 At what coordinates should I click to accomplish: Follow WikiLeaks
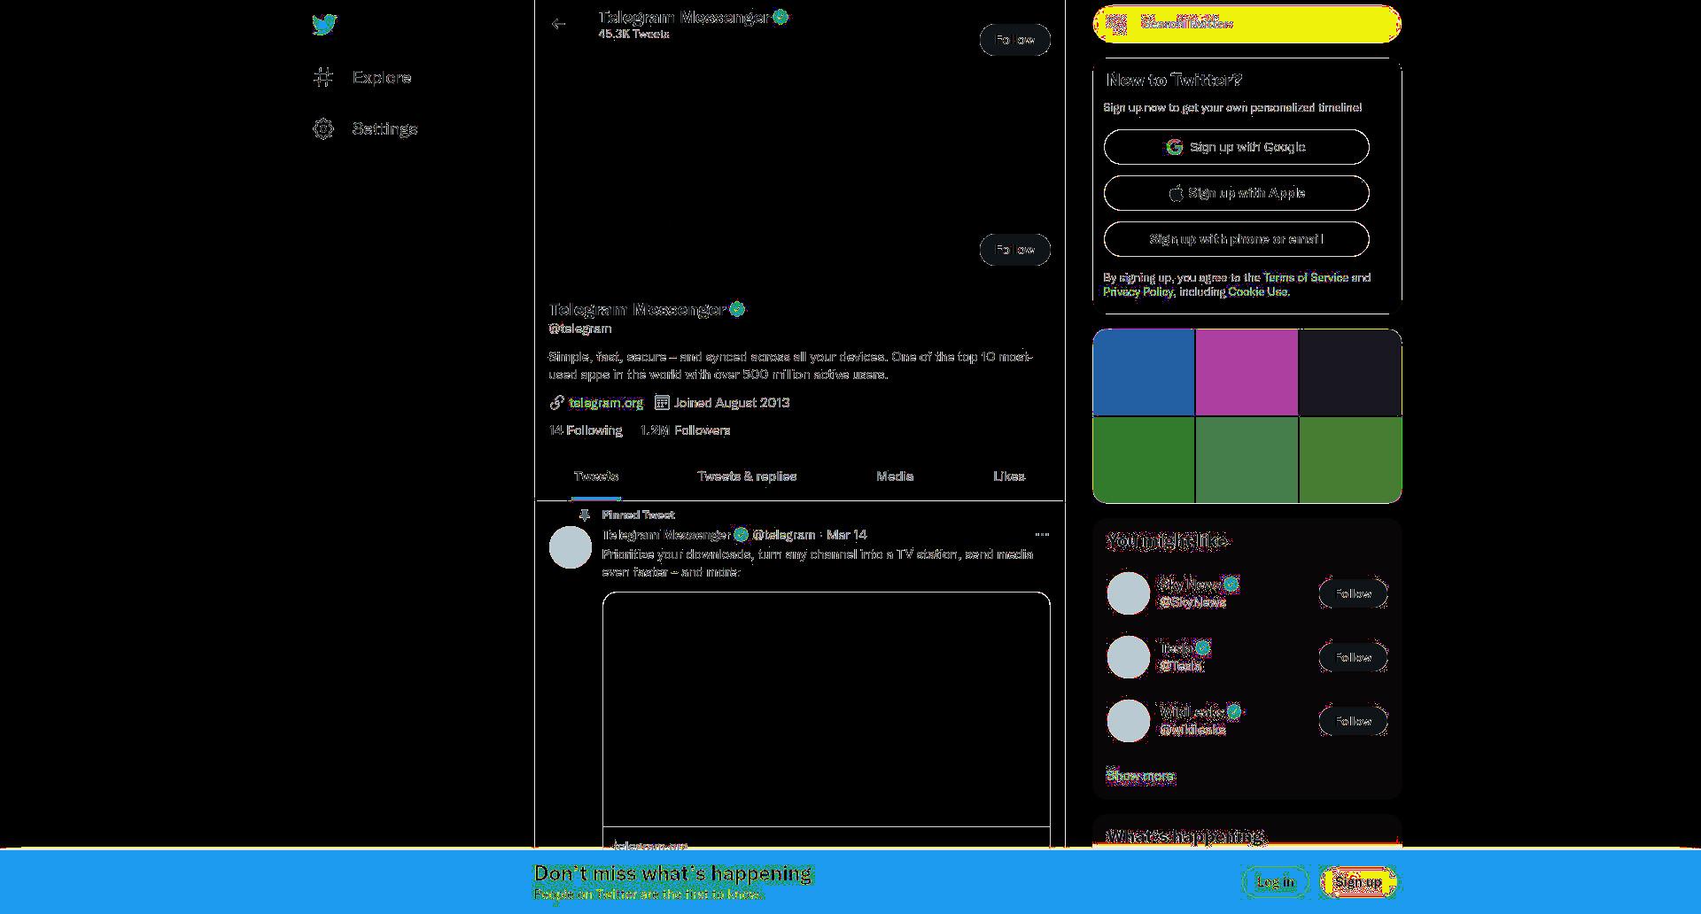coord(1353,721)
